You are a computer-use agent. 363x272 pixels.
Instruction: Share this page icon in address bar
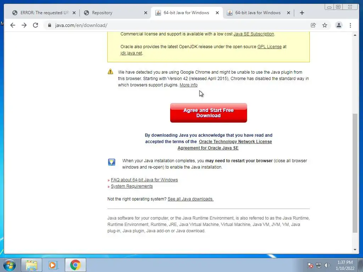[313, 25]
